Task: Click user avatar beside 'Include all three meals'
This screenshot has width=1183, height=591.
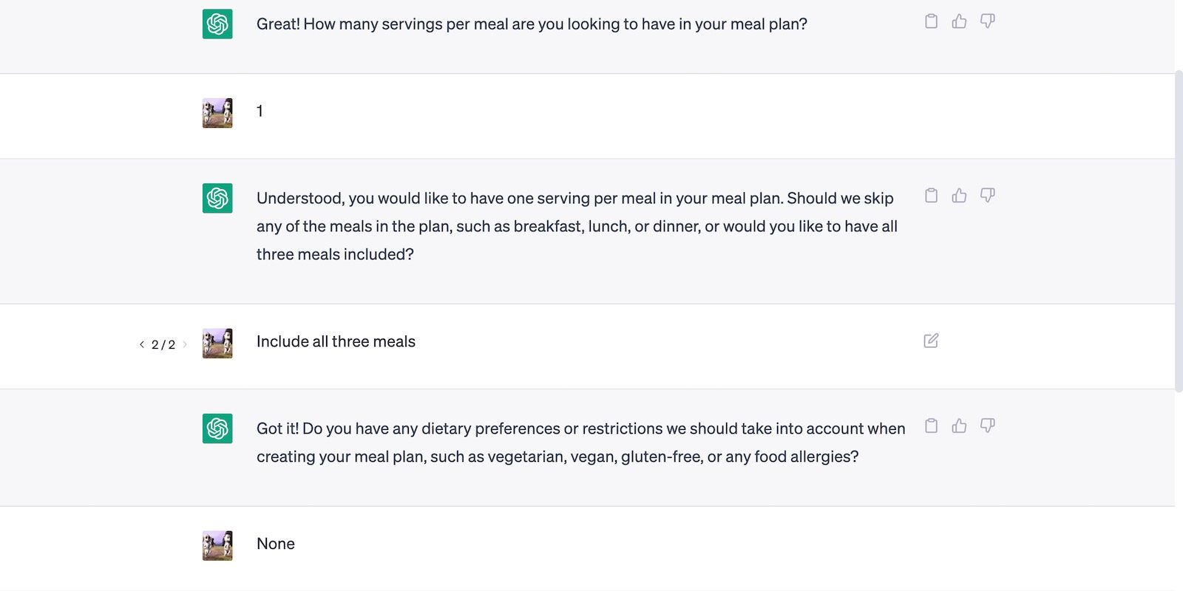Action: point(217,344)
